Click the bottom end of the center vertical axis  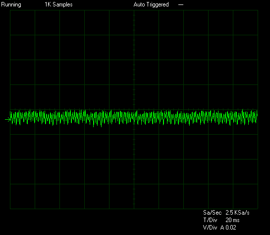pos(134,209)
